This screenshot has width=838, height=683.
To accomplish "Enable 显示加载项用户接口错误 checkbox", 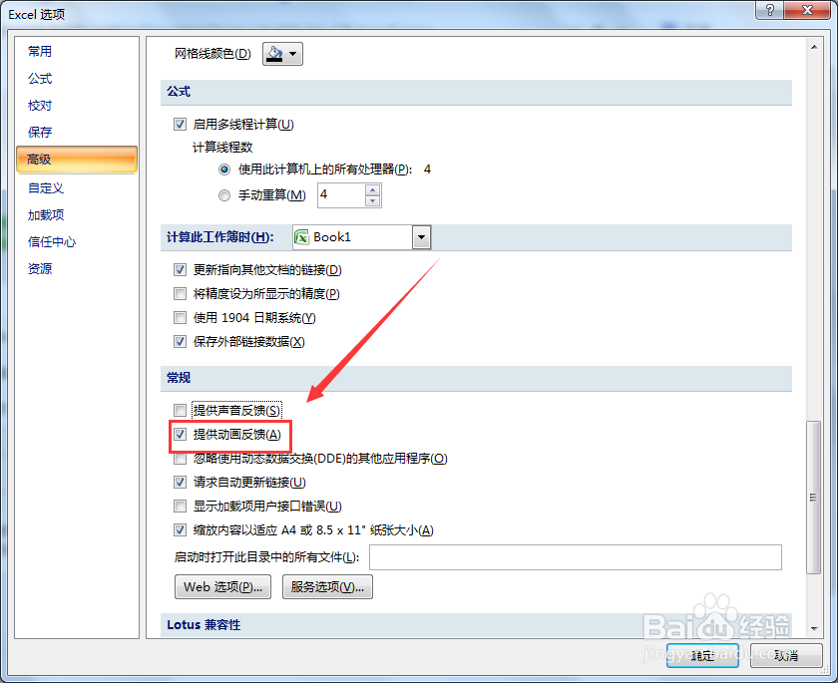I will 181,507.
